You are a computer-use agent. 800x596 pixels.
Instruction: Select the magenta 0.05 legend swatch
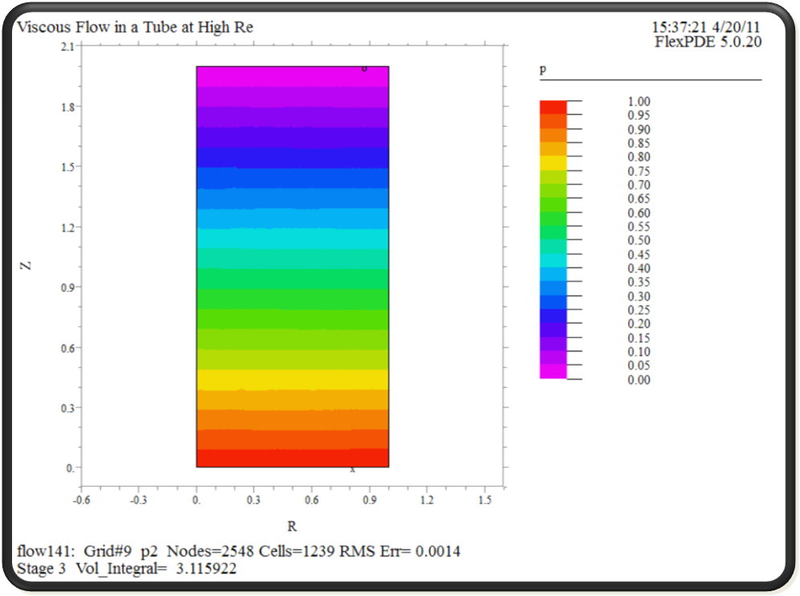pyautogui.click(x=553, y=371)
